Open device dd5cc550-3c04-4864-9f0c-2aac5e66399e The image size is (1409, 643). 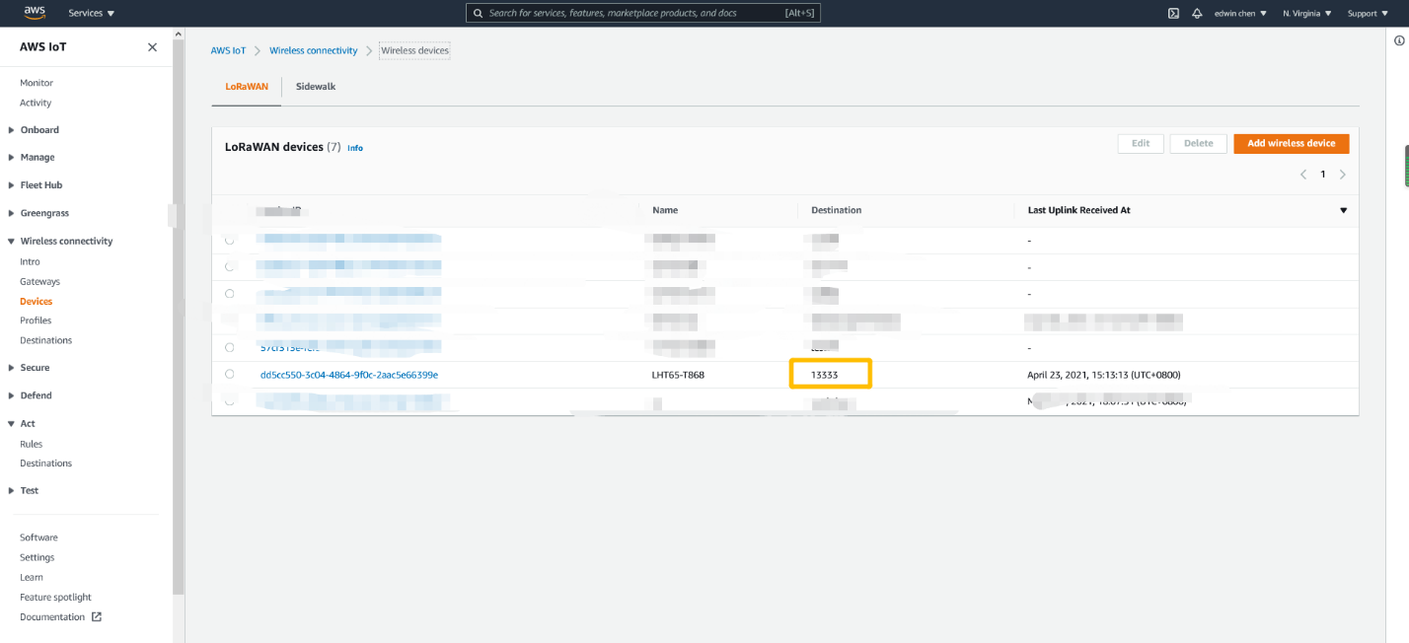(x=349, y=375)
